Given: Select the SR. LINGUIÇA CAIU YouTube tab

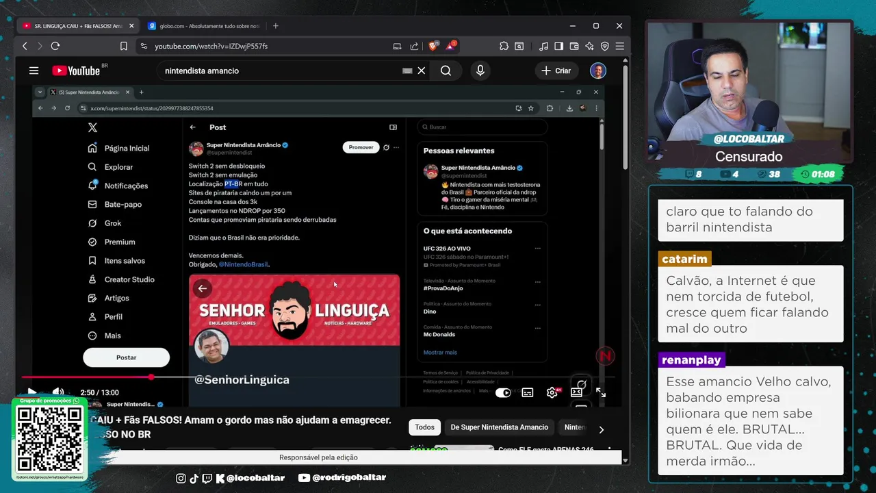Looking at the screenshot, I should point(78,26).
